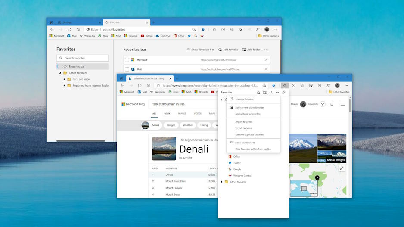The width and height of the screenshot is (404, 227).
Task: Open More options dots beside Add folder
Action: point(266,50)
